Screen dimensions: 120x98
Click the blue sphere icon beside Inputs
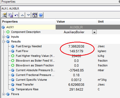coord(8,37)
